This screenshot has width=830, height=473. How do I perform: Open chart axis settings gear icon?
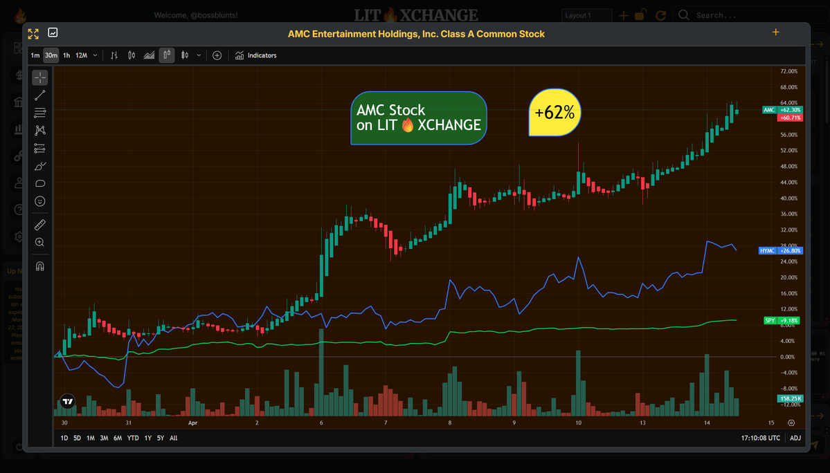791,423
